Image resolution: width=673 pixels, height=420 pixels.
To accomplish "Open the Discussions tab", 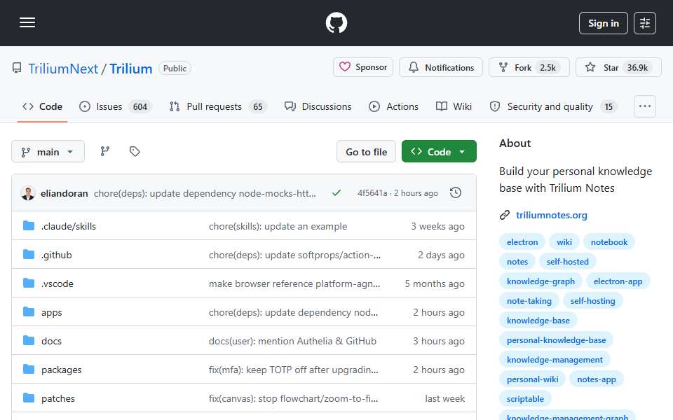I will click(318, 106).
